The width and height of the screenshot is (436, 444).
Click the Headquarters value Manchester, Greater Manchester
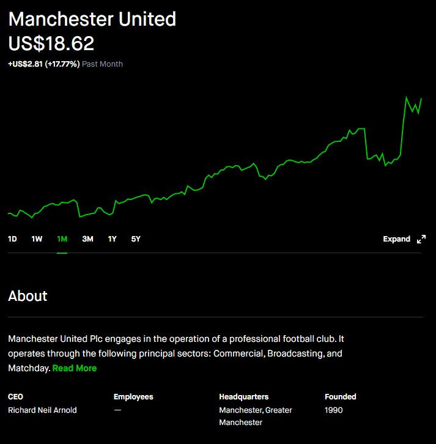click(x=256, y=416)
